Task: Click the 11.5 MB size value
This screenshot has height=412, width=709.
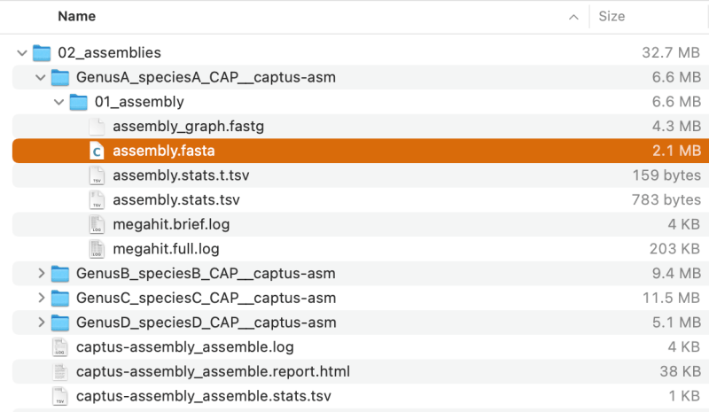Action: 672,298
